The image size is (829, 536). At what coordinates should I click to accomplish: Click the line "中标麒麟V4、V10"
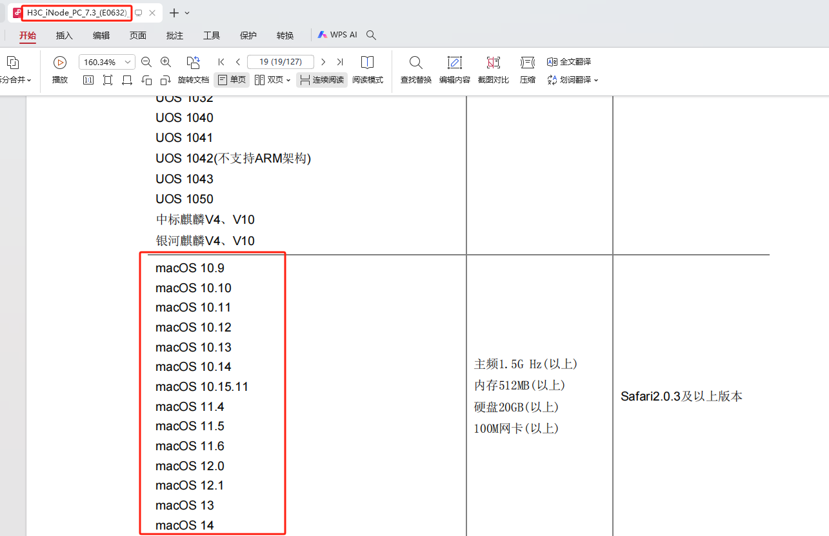205,220
